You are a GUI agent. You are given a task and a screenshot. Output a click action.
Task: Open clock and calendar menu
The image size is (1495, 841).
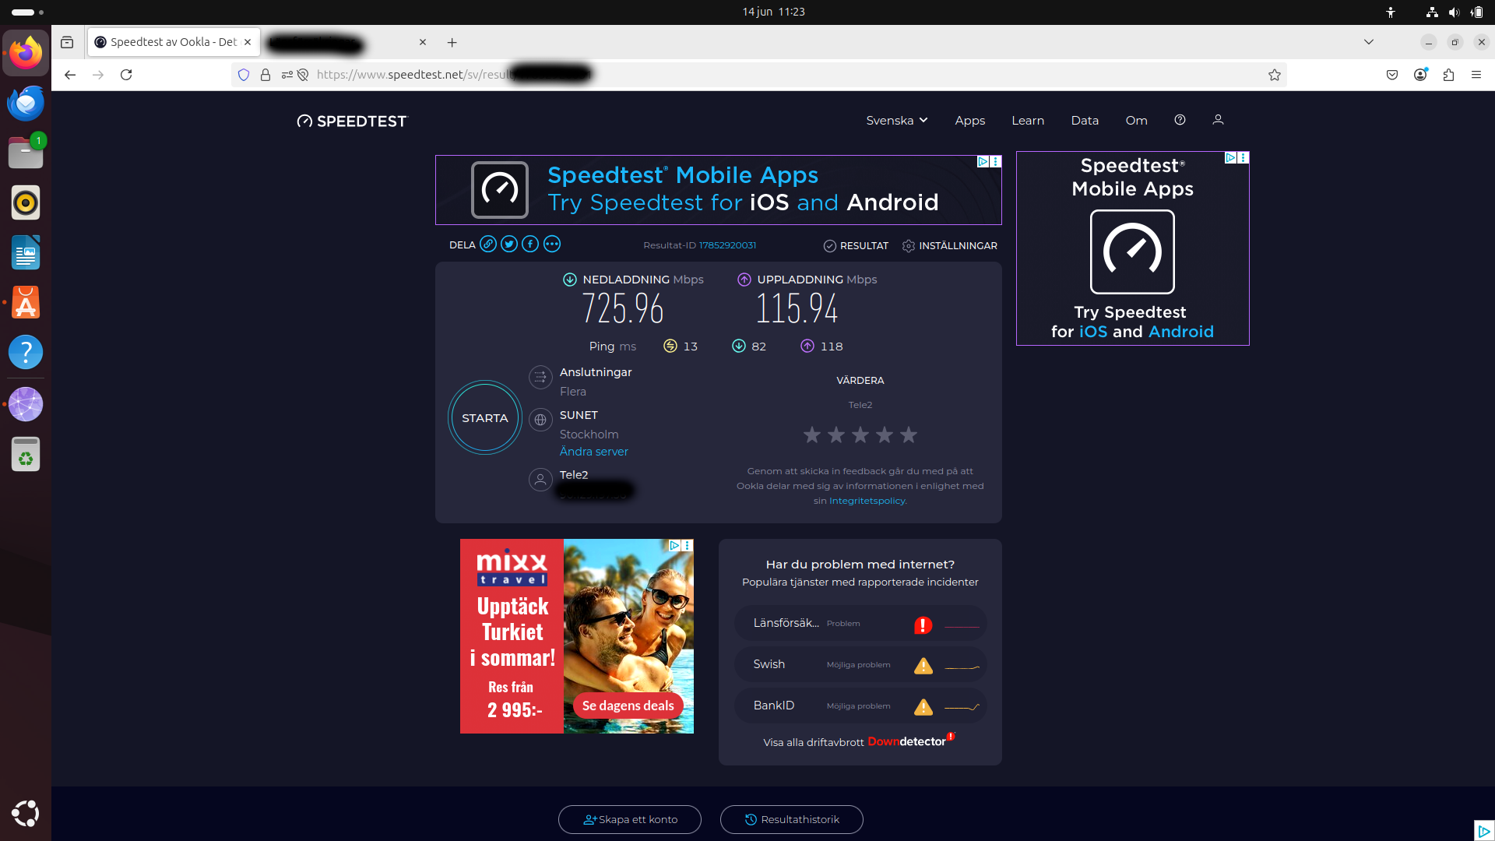coord(773,12)
